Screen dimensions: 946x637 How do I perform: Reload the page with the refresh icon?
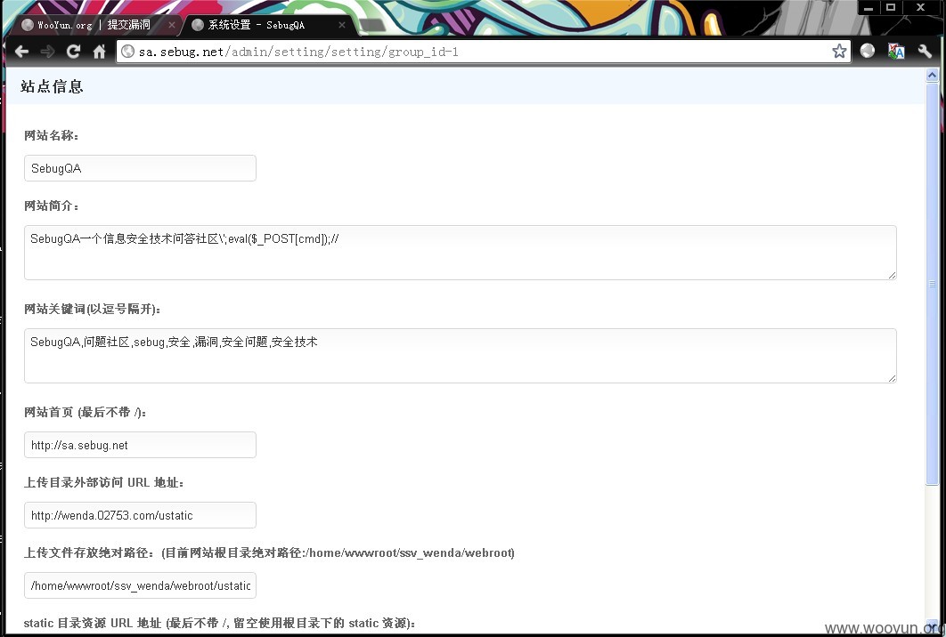74,52
